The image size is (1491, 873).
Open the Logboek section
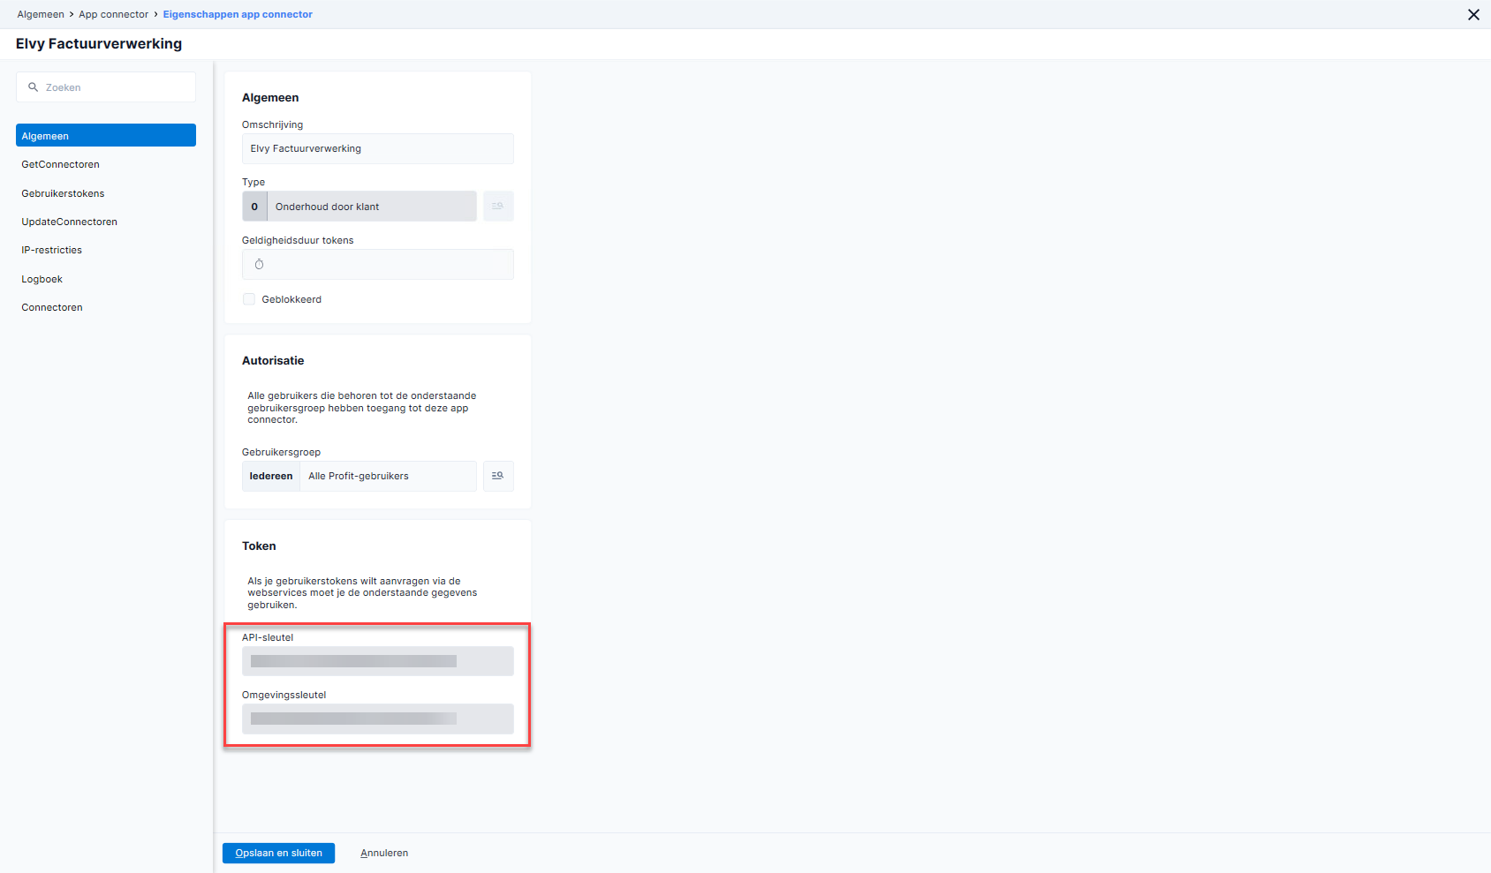point(42,279)
